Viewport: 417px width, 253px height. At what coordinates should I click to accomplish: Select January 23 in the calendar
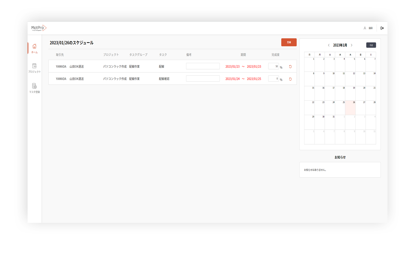pyautogui.click(x=319, y=108)
